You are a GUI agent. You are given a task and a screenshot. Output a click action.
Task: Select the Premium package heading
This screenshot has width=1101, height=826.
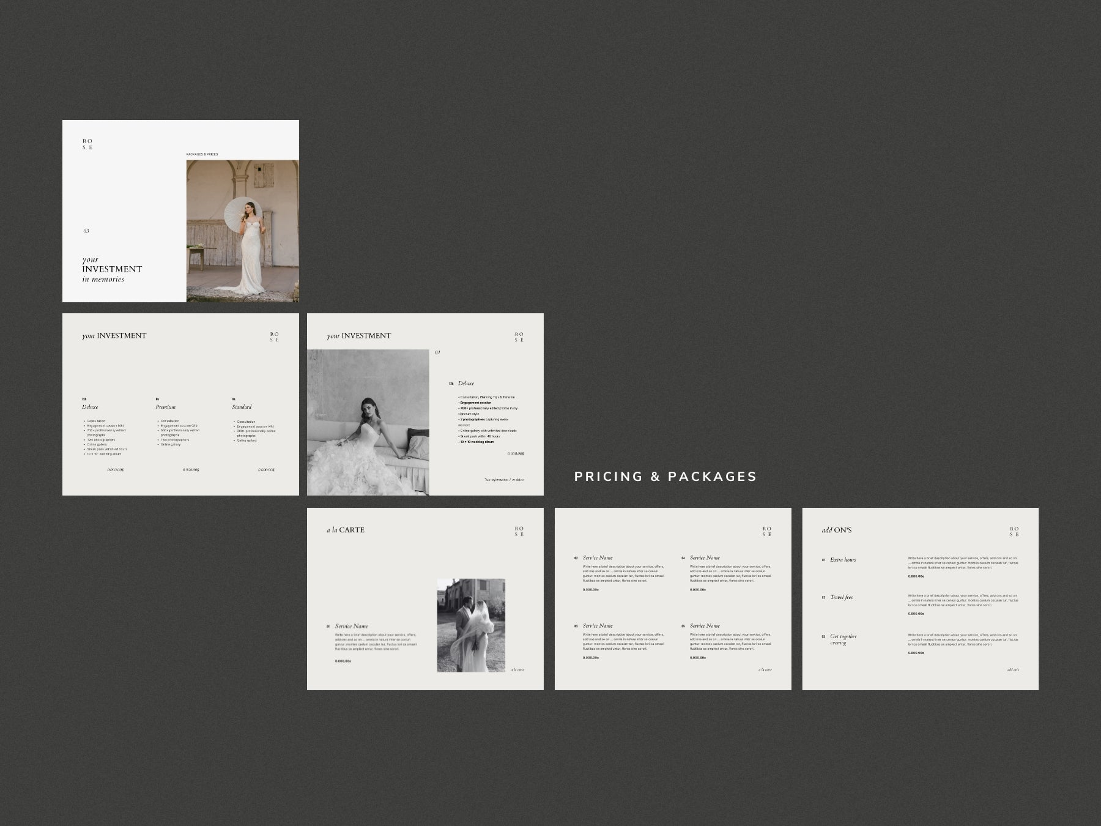tap(165, 407)
